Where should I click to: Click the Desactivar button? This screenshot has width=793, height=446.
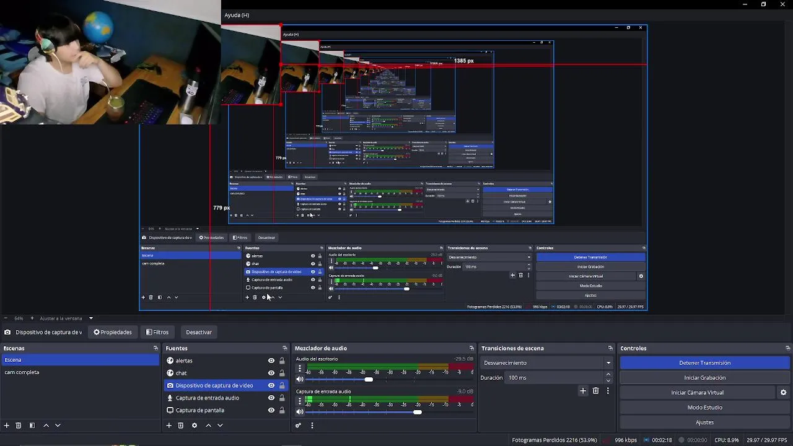click(199, 332)
